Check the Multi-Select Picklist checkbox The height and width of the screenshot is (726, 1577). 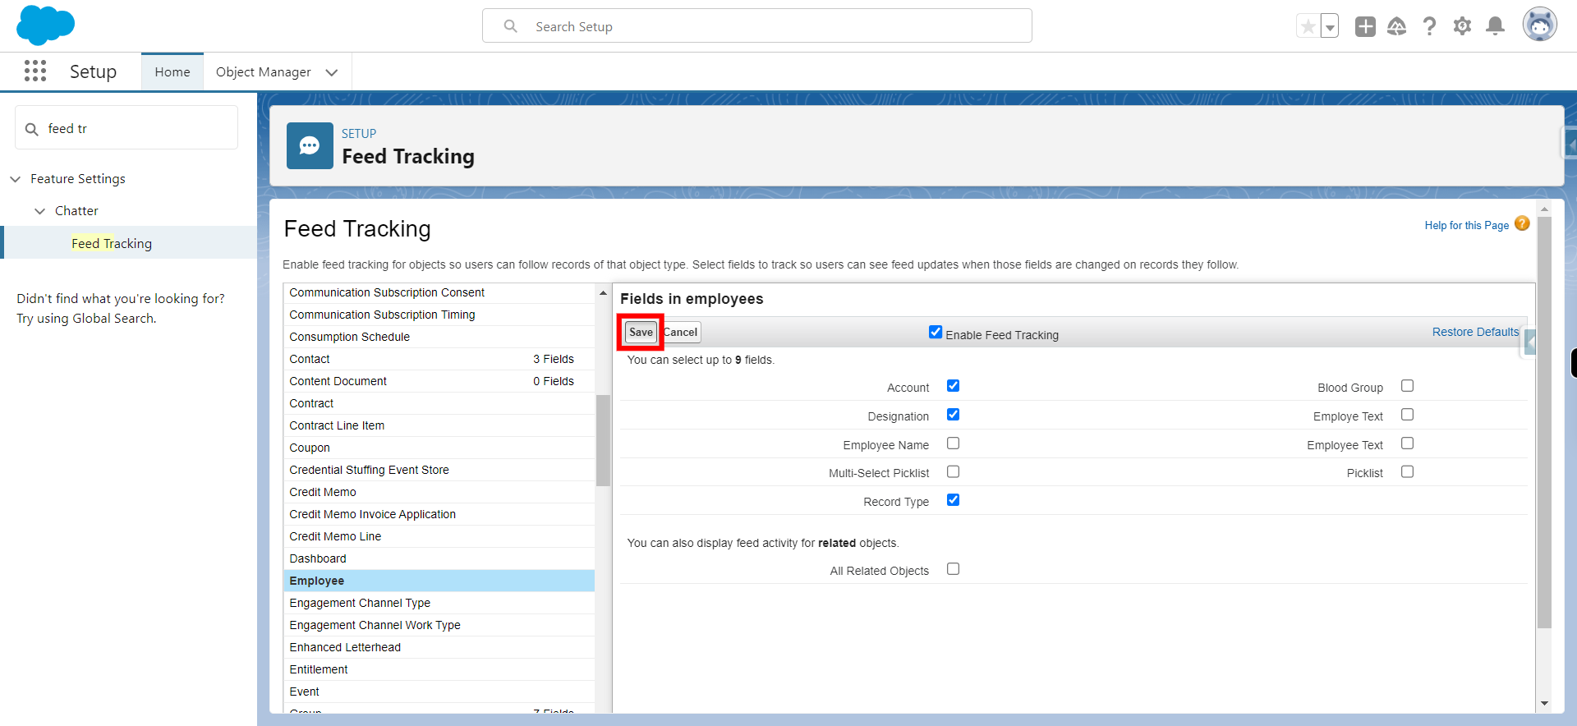point(953,471)
